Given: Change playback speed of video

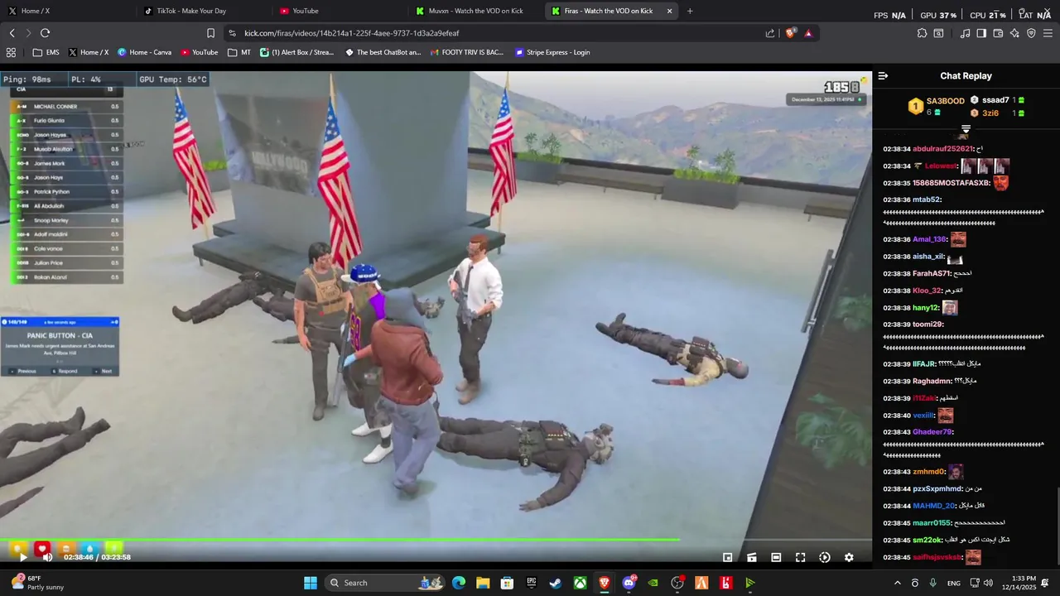Looking at the screenshot, I should (x=825, y=557).
